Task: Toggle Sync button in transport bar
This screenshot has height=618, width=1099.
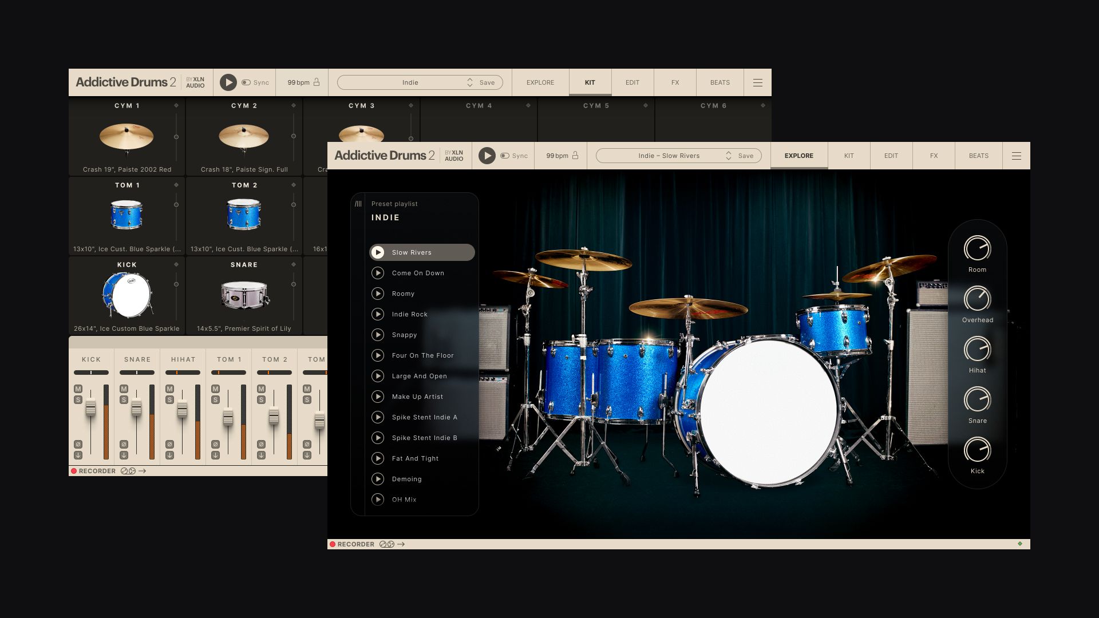Action: [x=506, y=156]
